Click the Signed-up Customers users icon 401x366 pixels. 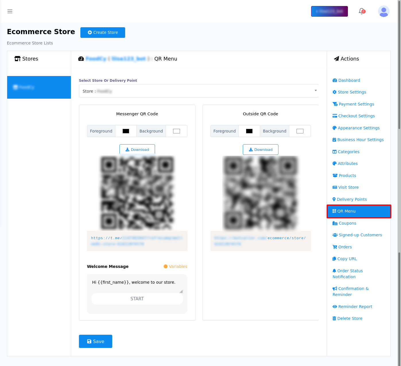tap(335, 235)
